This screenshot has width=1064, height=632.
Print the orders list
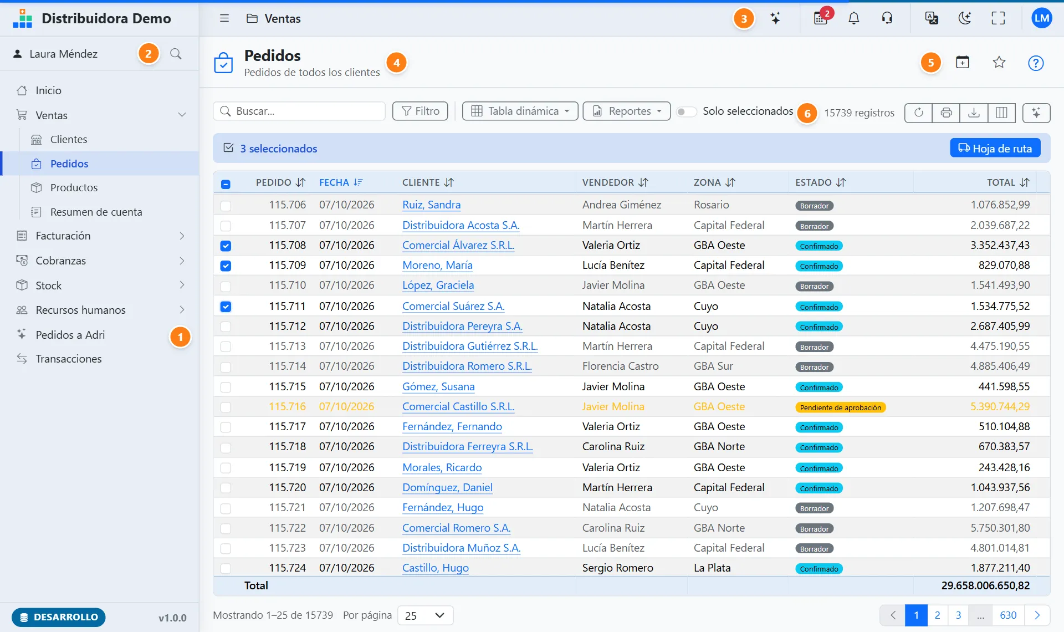[947, 113]
